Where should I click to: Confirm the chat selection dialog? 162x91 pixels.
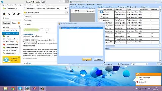point(87,59)
